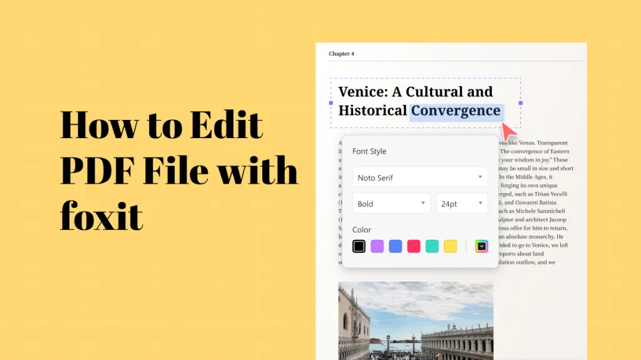This screenshot has width=641, height=360.
Task: Click the 'How to Edit' headline text
Action: (x=162, y=125)
